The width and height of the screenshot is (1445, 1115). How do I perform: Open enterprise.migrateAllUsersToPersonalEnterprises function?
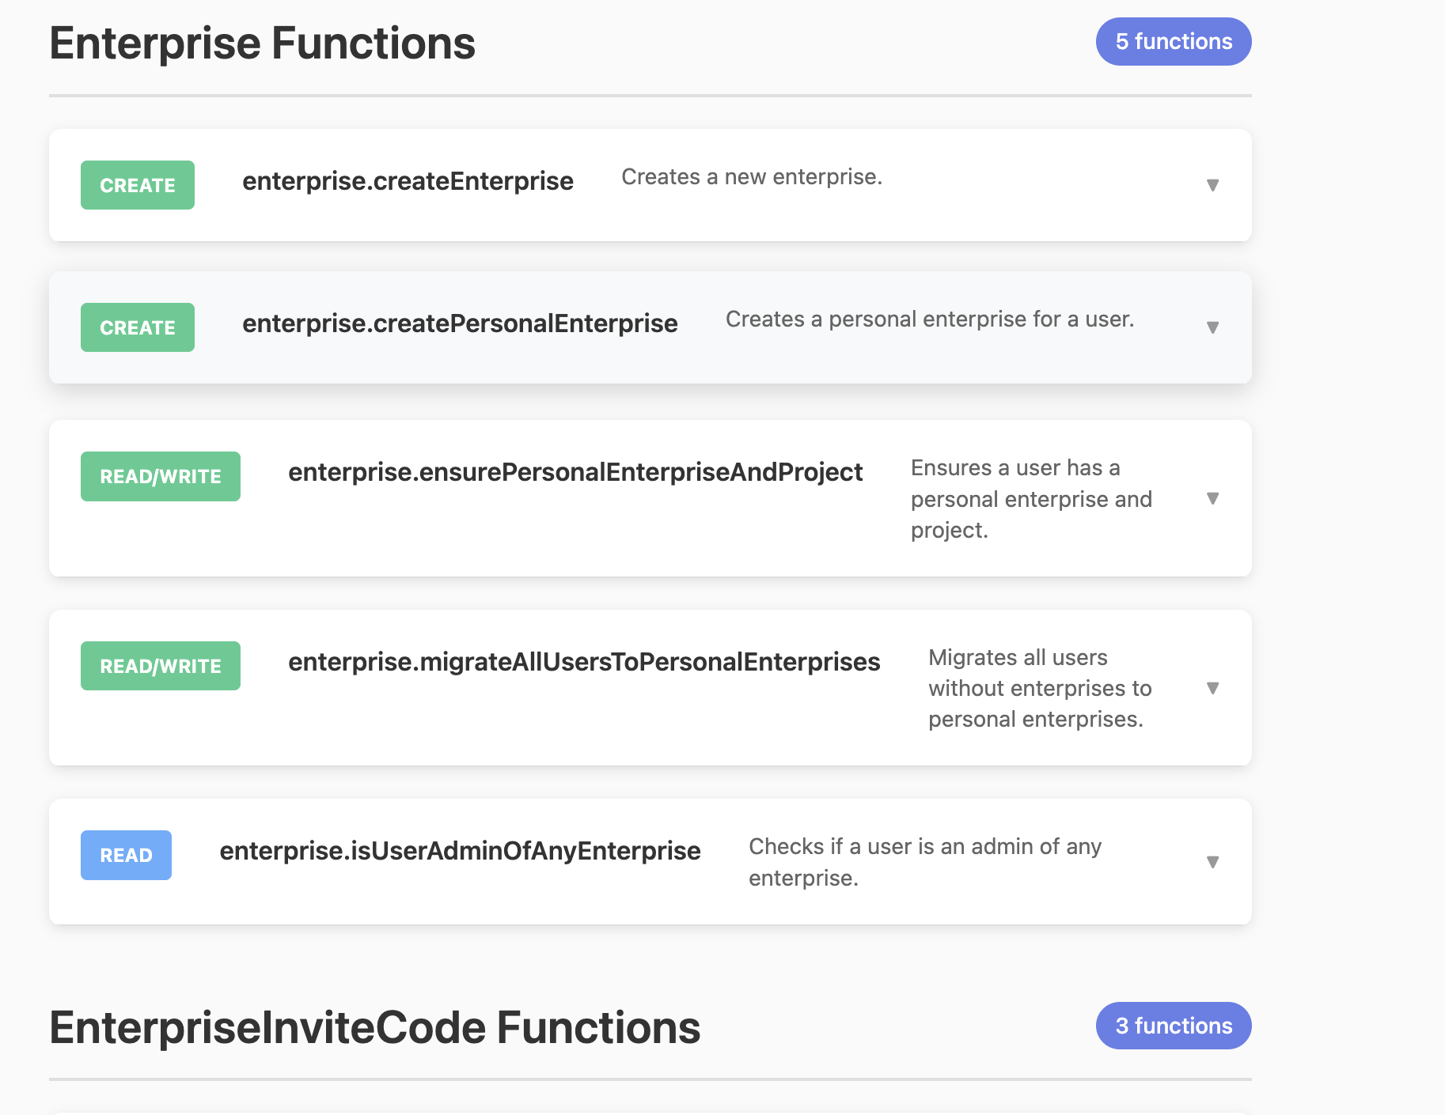[x=584, y=662]
